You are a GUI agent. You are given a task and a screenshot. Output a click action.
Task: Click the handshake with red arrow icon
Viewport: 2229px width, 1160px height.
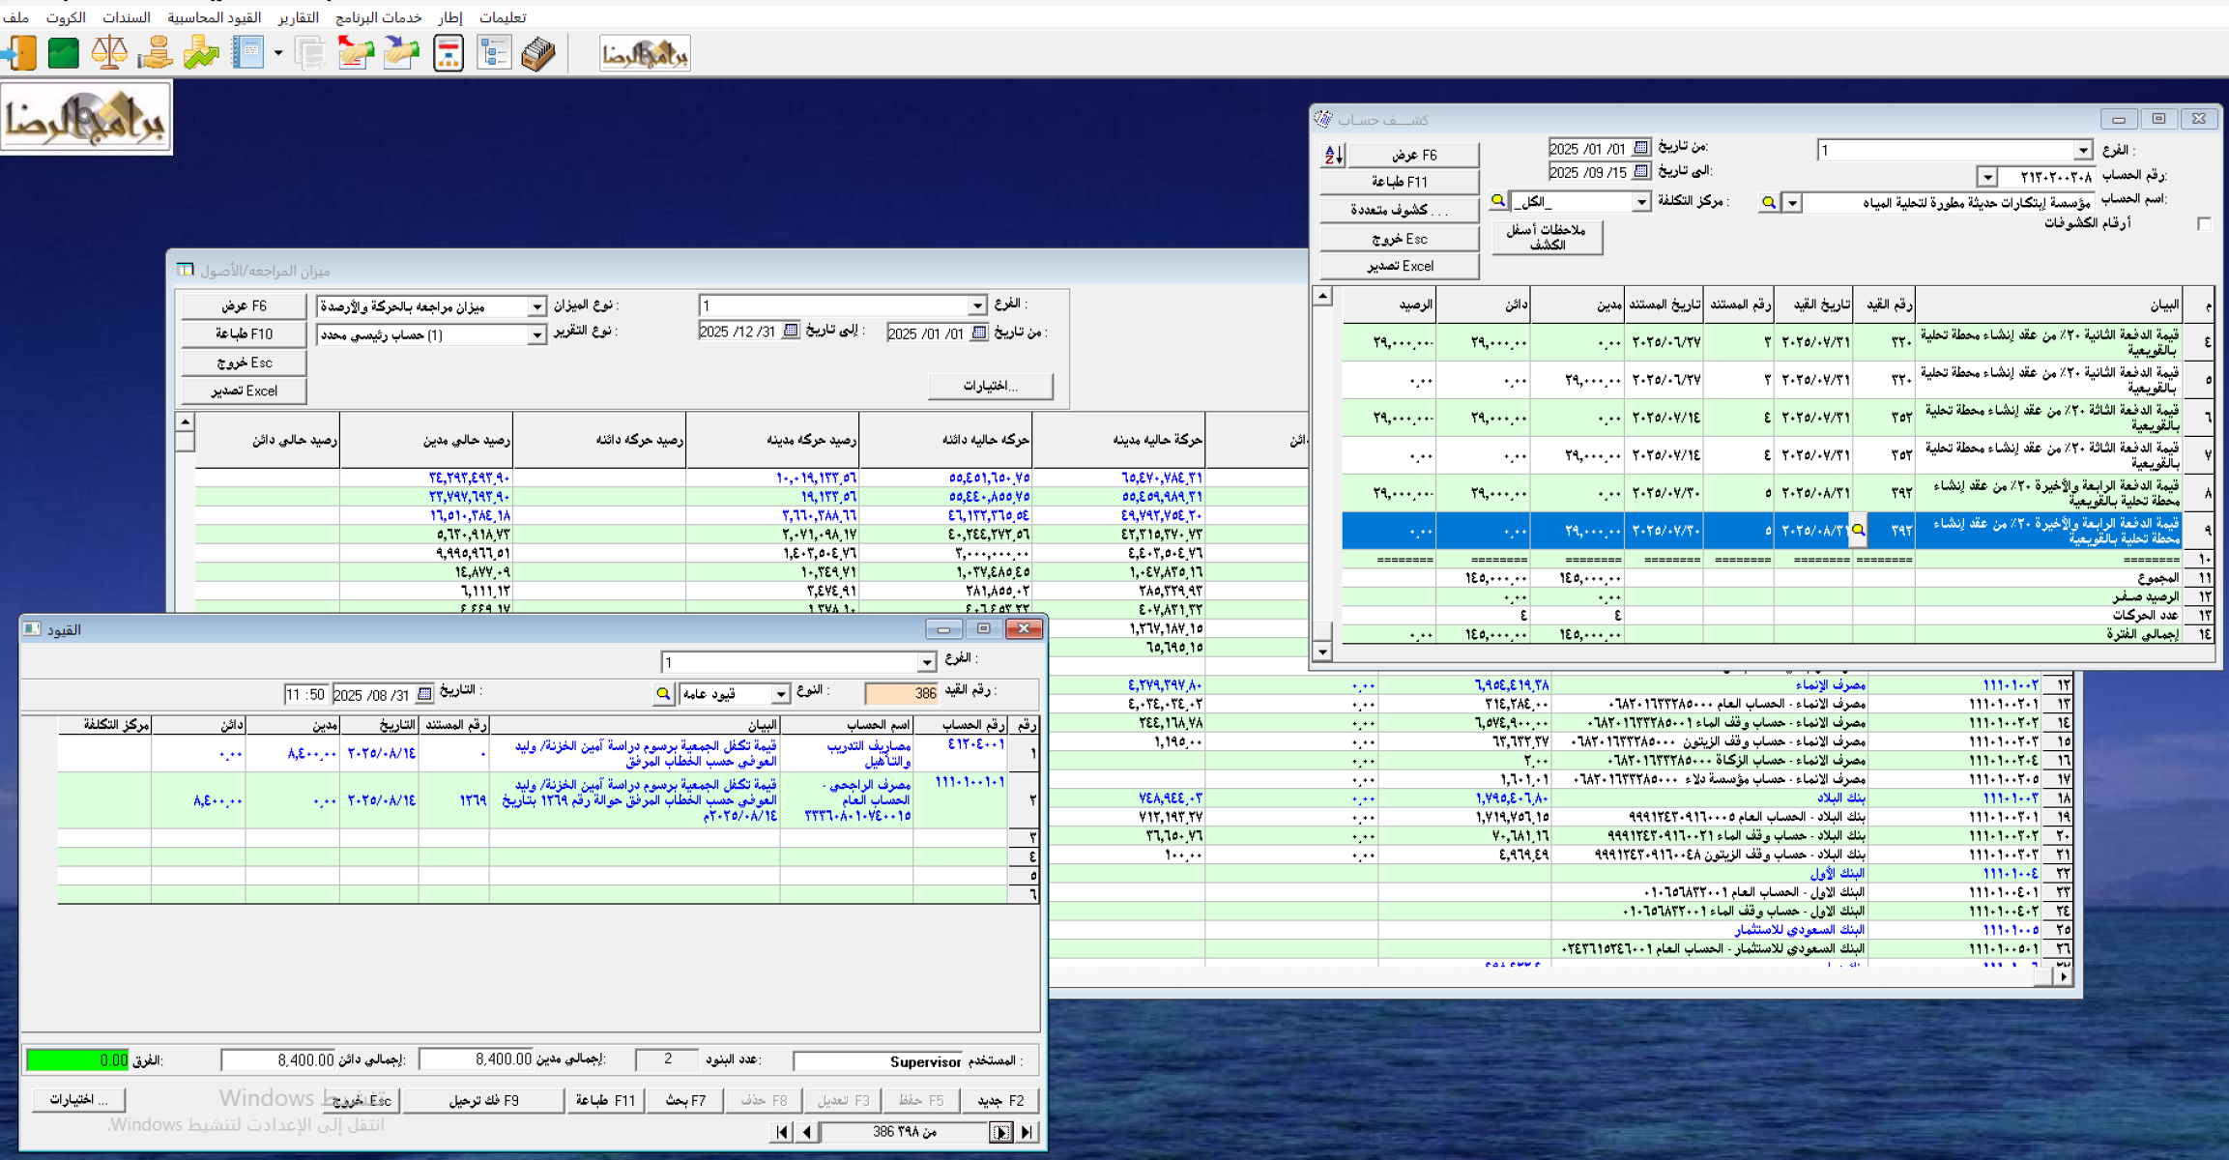(355, 53)
